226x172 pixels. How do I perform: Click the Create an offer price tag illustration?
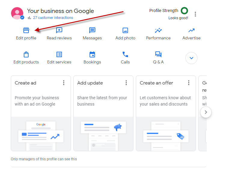coord(166,134)
